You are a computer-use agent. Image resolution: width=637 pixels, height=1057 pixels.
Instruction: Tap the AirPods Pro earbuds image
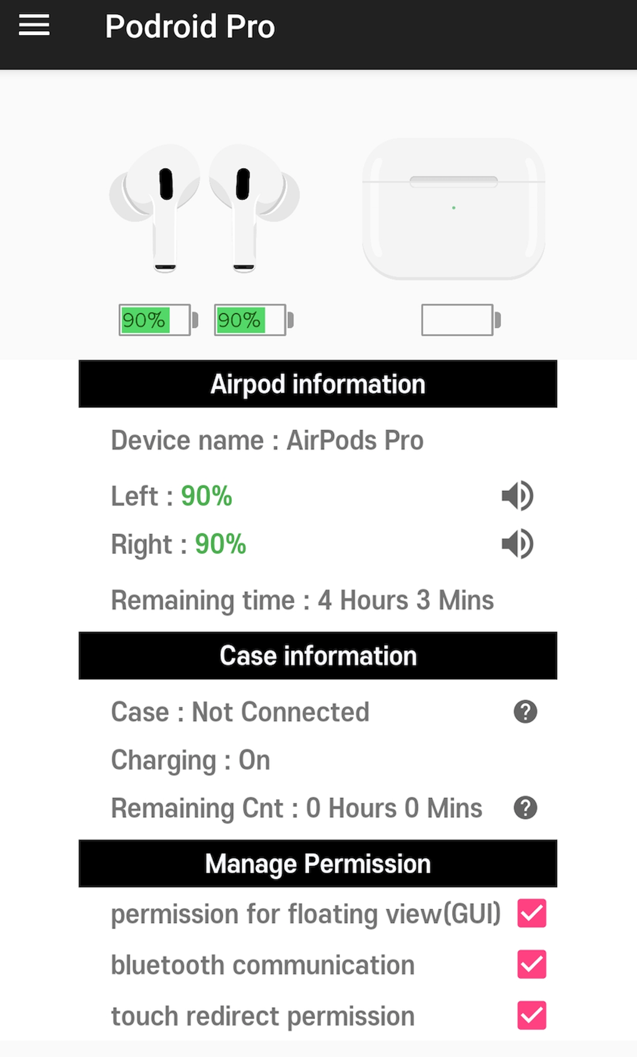point(204,208)
